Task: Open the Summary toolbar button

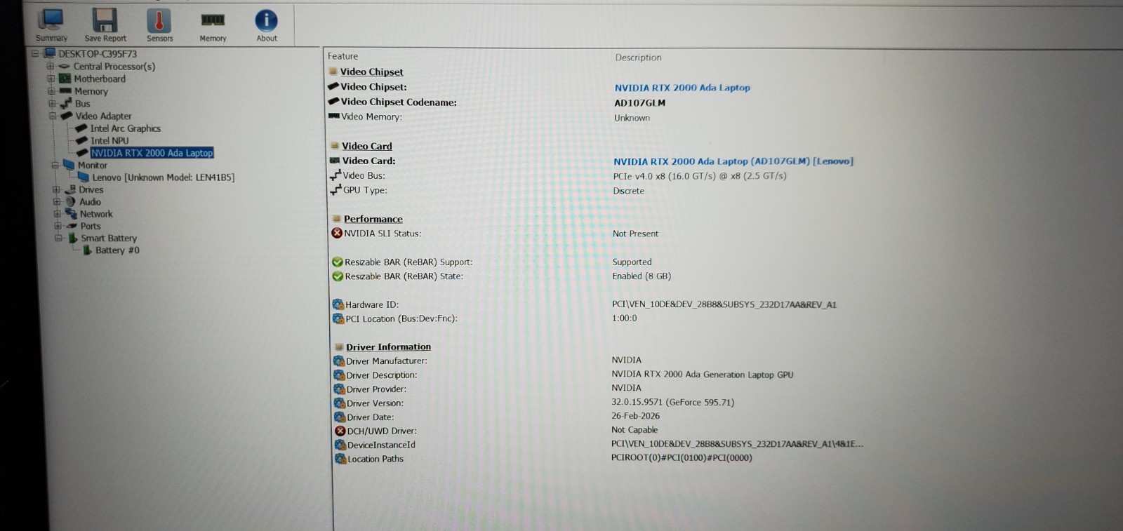Action: click(51, 25)
